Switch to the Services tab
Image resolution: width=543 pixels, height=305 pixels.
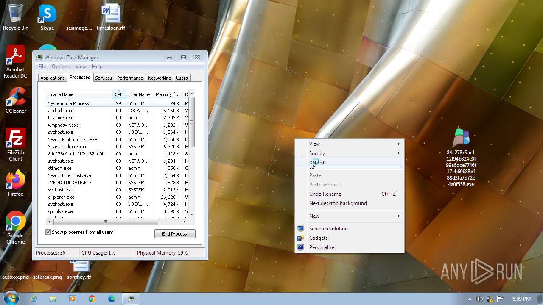click(x=104, y=78)
